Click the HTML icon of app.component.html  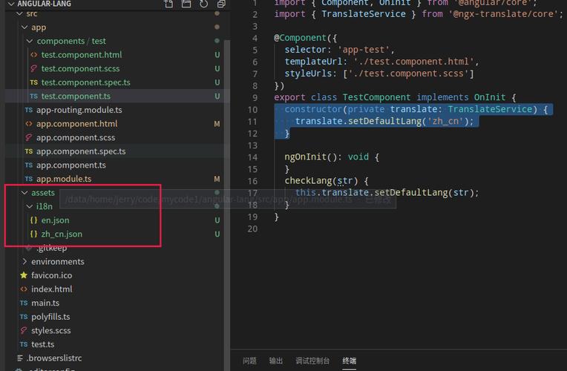point(29,124)
